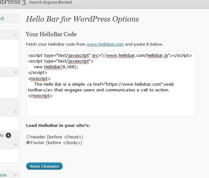Image resolution: width=209 pixels, height=178 pixels.
Task: Open the Appearance menu in sidebar
Action: tap(3, 175)
